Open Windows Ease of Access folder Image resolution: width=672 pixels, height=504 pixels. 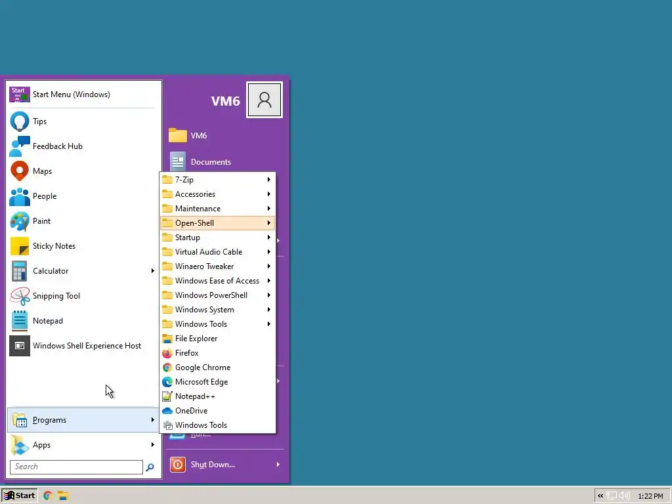click(x=218, y=281)
